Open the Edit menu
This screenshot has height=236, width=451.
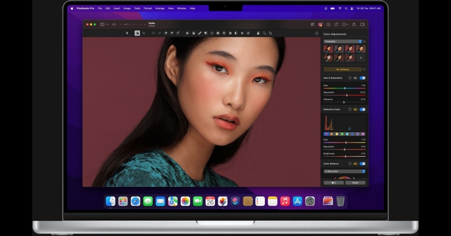108,8
